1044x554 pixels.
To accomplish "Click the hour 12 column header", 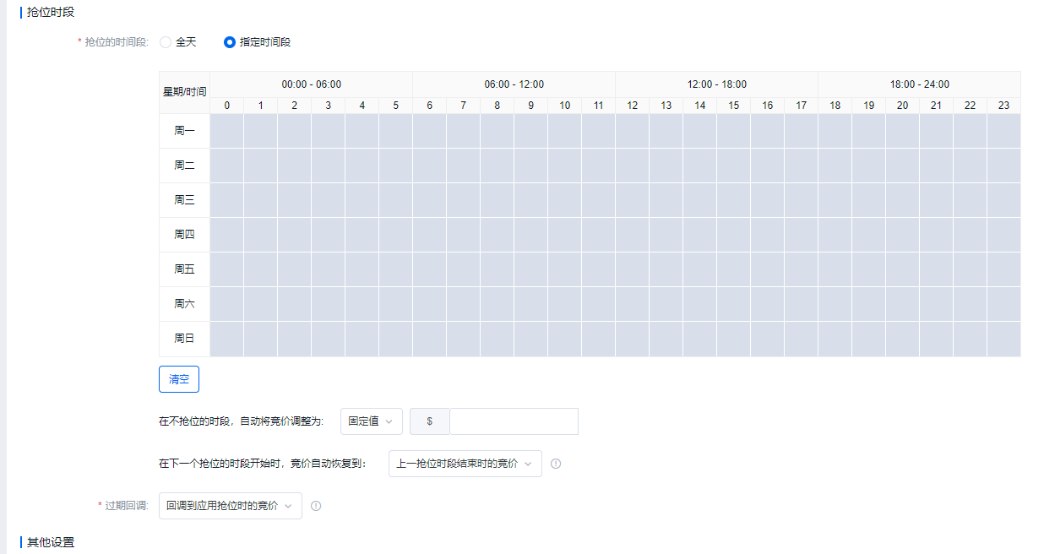I will pyautogui.click(x=632, y=106).
